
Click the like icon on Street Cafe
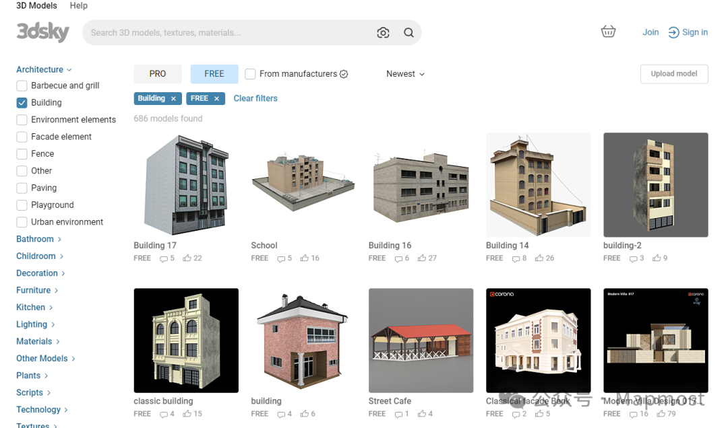(x=421, y=414)
